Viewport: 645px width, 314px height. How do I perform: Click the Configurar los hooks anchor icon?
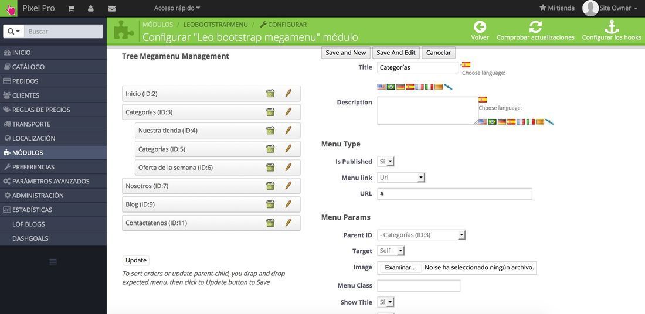click(x=611, y=27)
